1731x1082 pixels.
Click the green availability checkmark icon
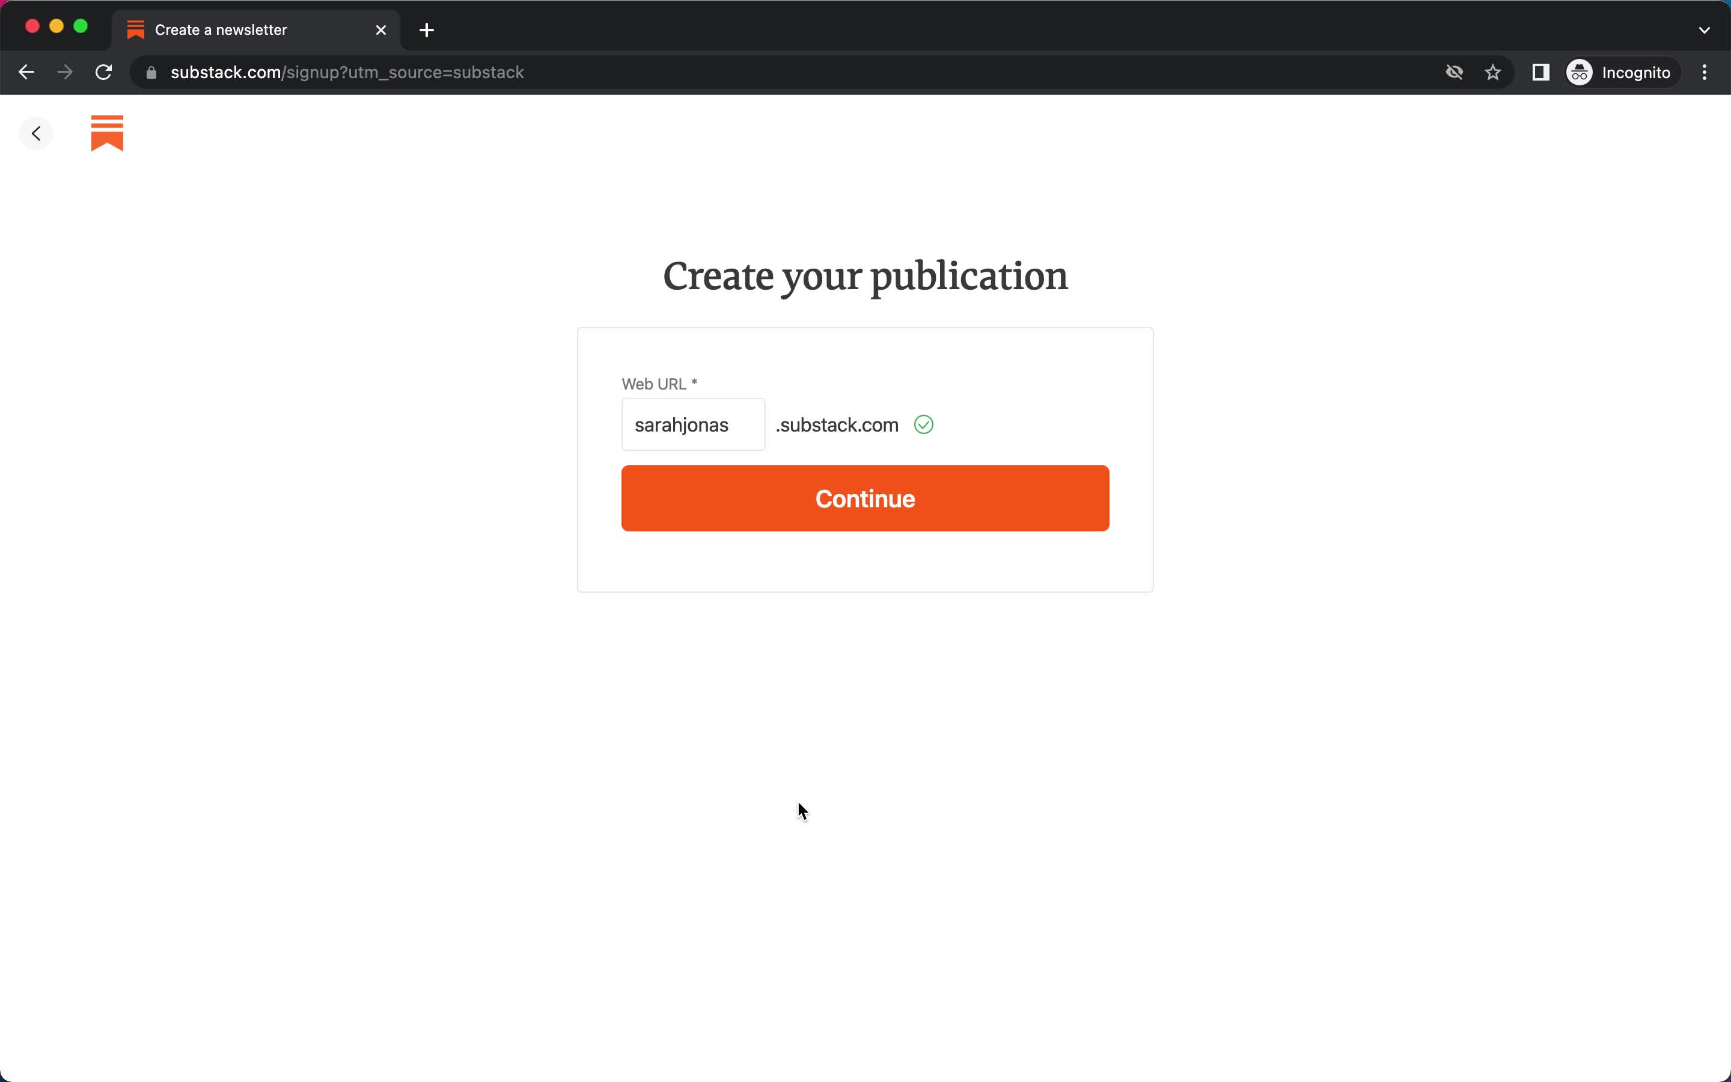923,424
